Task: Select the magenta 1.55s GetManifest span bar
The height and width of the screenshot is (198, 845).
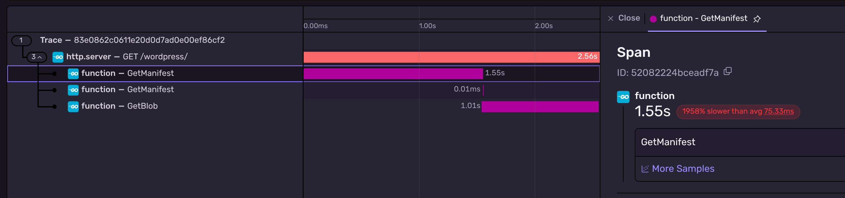Action: pyautogui.click(x=393, y=73)
